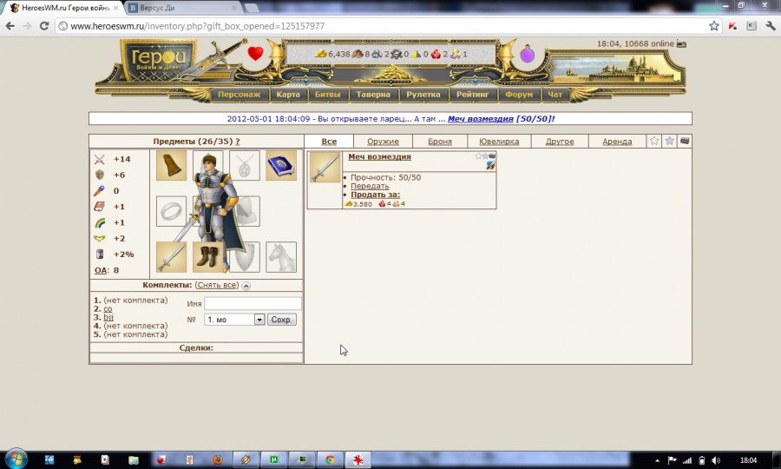The height and width of the screenshot is (469, 781).
Task: Click the white star filter icon
Action: (x=654, y=141)
